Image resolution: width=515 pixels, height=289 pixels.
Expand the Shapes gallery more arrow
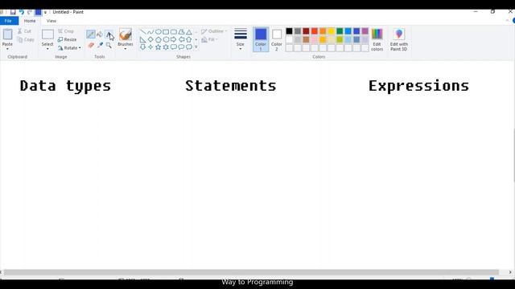click(196, 47)
